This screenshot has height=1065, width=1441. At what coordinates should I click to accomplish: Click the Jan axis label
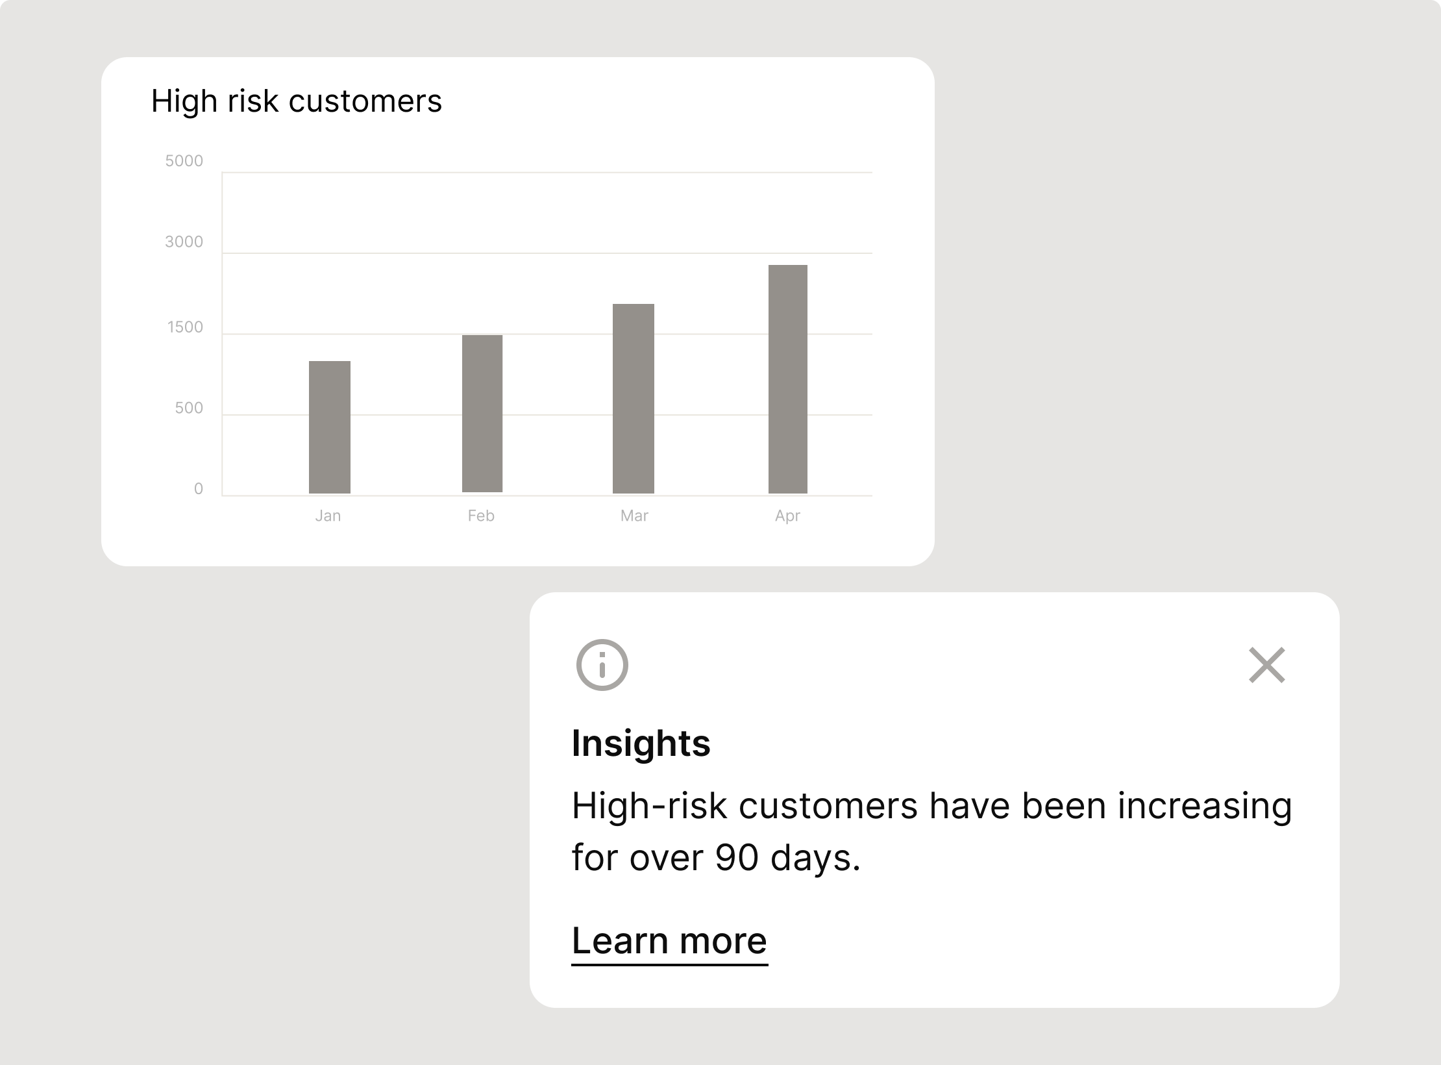[328, 516]
